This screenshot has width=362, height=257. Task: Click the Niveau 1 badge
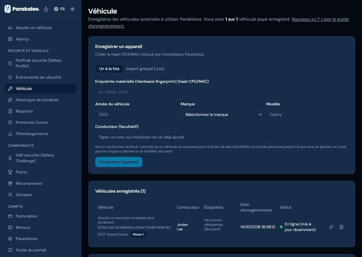click(x=138, y=234)
